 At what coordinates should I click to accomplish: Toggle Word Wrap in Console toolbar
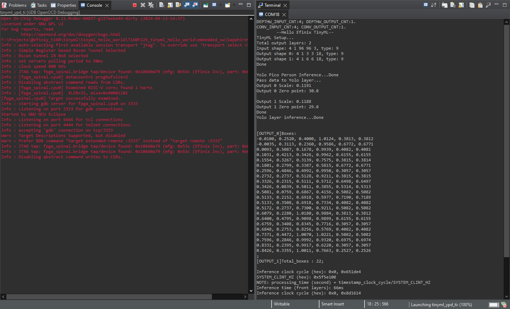[178, 5]
